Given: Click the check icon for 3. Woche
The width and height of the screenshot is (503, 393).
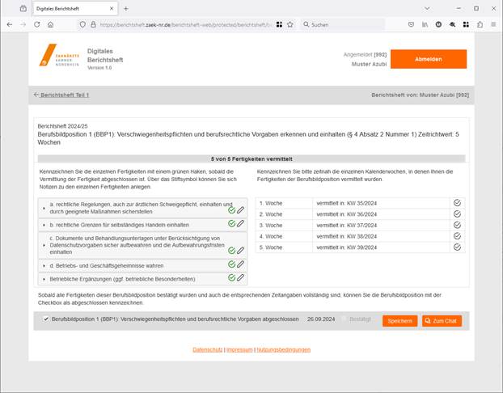Looking at the screenshot, I should pyautogui.click(x=457, y=226).
